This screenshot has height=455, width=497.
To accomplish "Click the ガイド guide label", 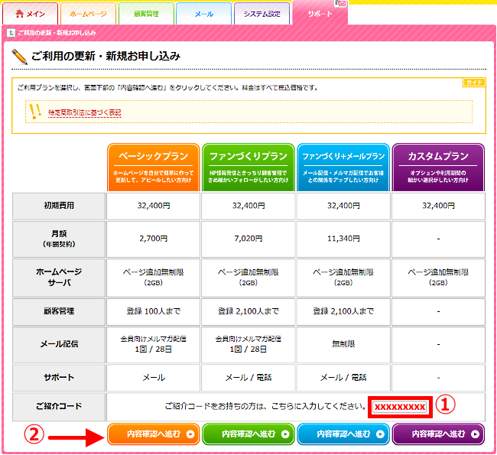I will 473,82.
